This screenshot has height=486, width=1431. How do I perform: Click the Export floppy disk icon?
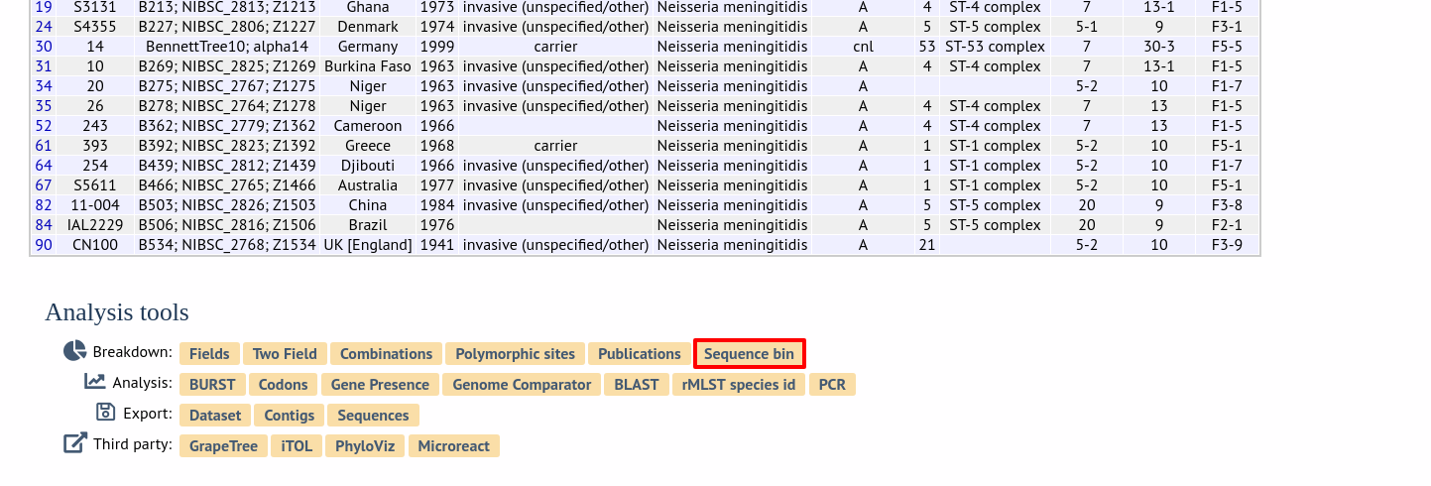pos(106,412)
